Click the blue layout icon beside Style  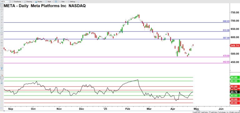click(x=56, y=2)
